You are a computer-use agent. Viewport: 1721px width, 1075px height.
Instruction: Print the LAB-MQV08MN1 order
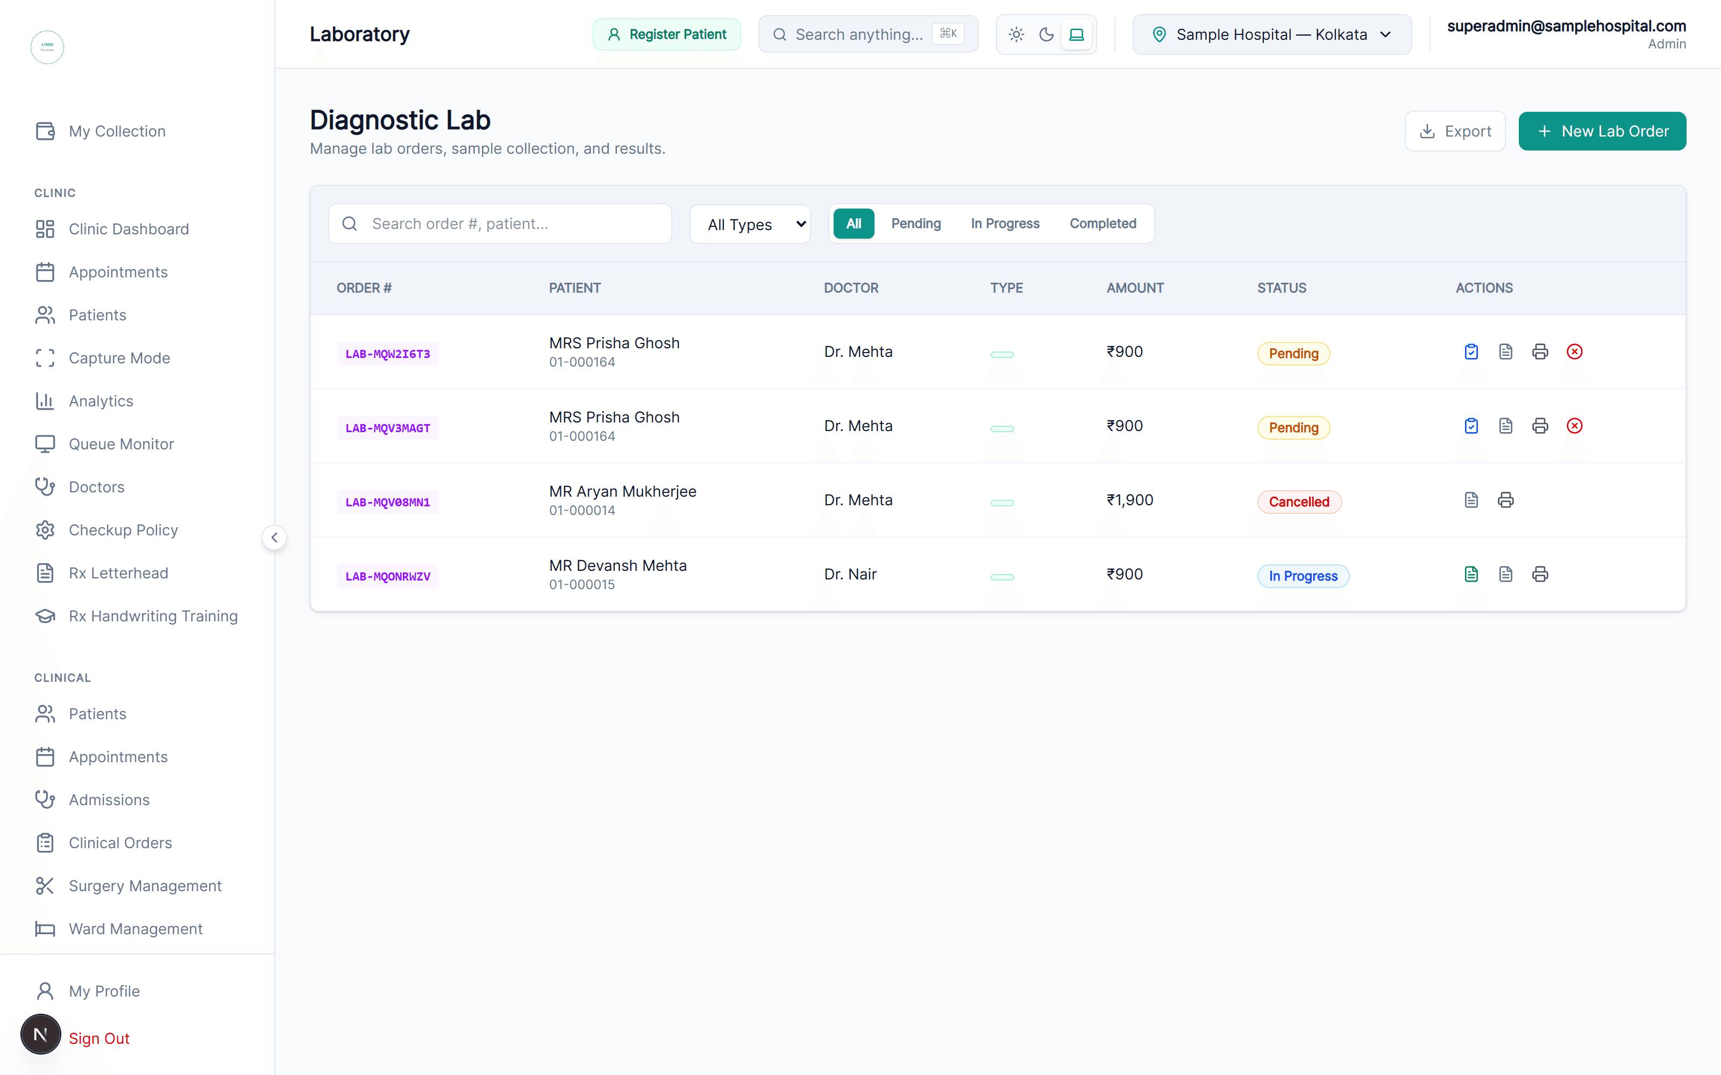click(1505, 500)
